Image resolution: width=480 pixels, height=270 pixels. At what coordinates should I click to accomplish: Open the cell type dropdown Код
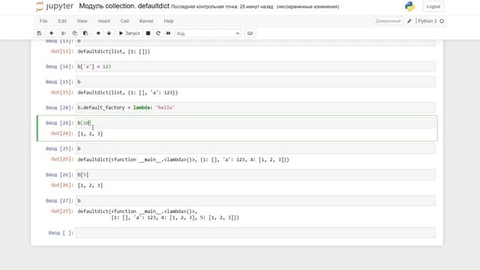[x=208, y=33]
